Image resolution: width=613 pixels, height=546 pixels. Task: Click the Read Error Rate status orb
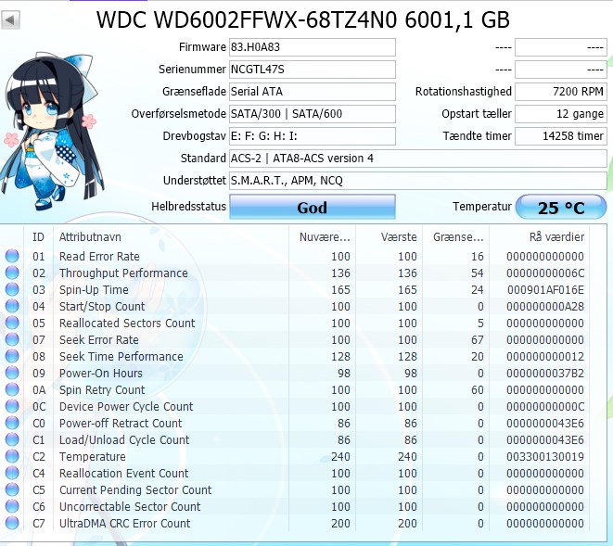point(12,256)
